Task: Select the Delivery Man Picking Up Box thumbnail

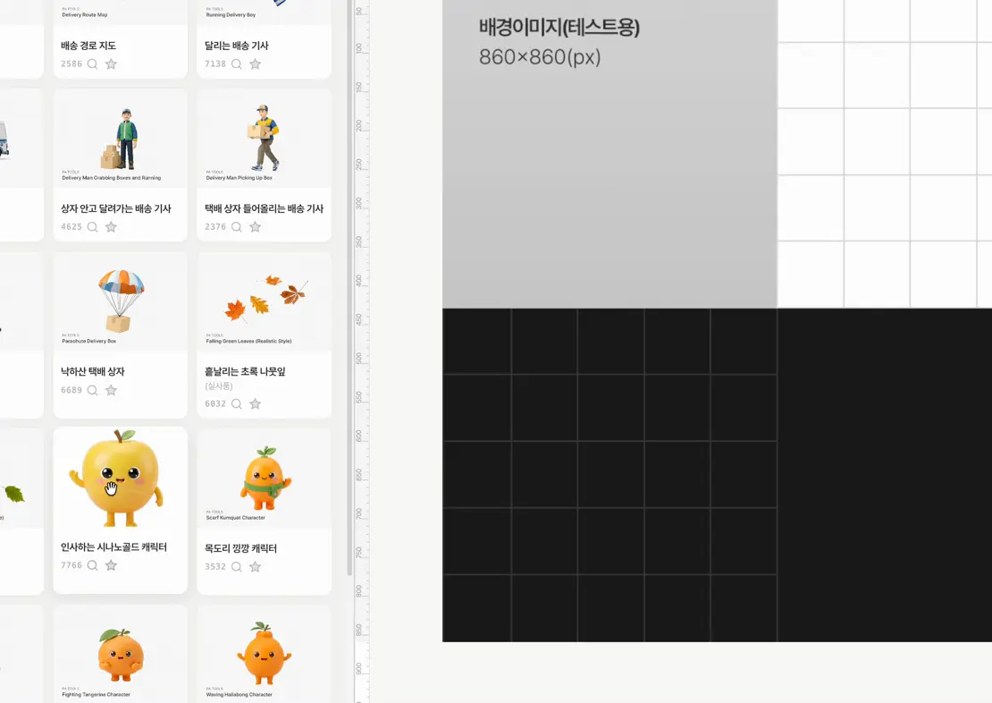Action: [x=264, y=138]
